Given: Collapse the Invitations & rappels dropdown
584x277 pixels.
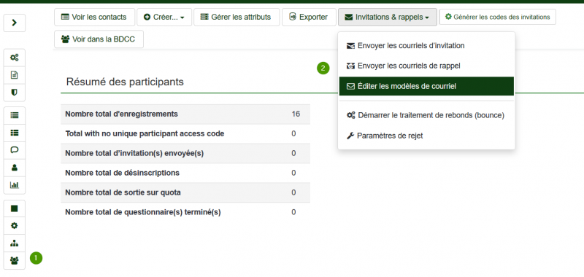Looking at the screenshot, I should [388, 17].
